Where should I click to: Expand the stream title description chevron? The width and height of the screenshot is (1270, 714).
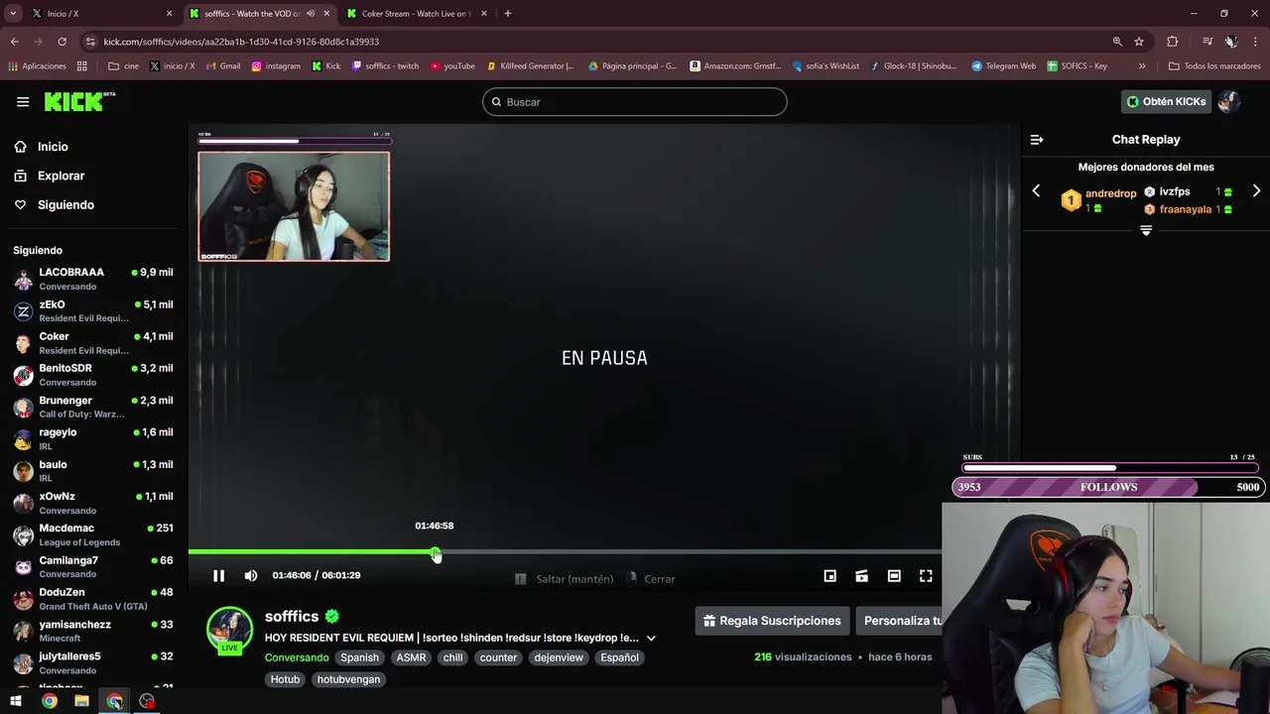pos(651,638)
